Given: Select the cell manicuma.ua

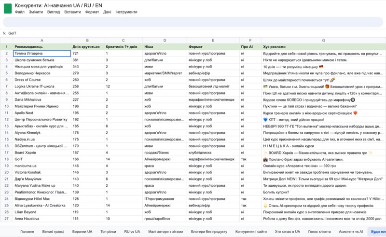Looking at the screenshot, I should click(x=42, y=166).
